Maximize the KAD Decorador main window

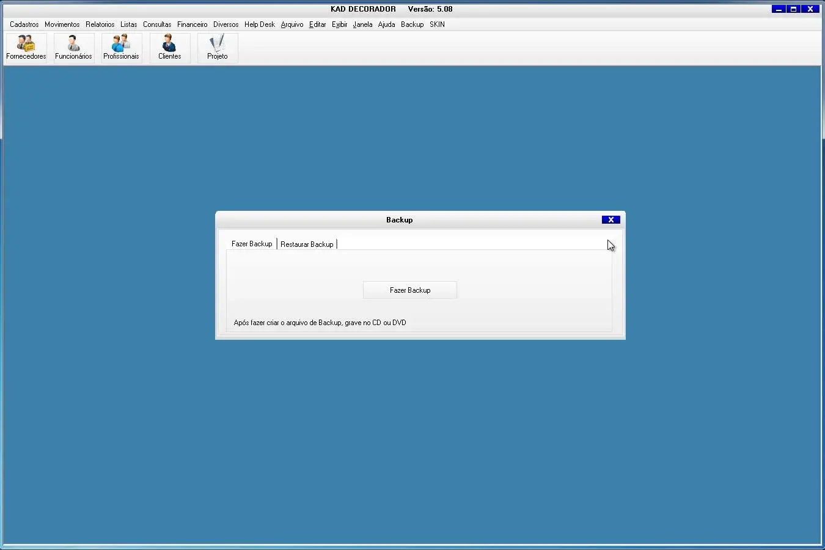[794, 9]
